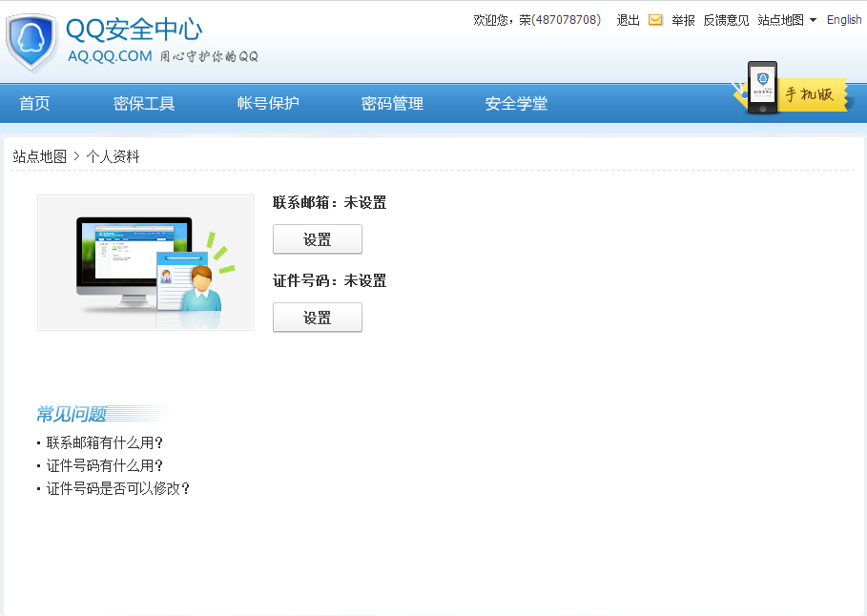Click the 个人资料 breadcrumb text
Image resolution: width=867 pixels, height=616 pixels.
tap(113, 156)
